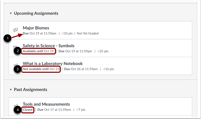Click the numbered callout marker 2
The image size is (201, 119).
click(17, 51)
